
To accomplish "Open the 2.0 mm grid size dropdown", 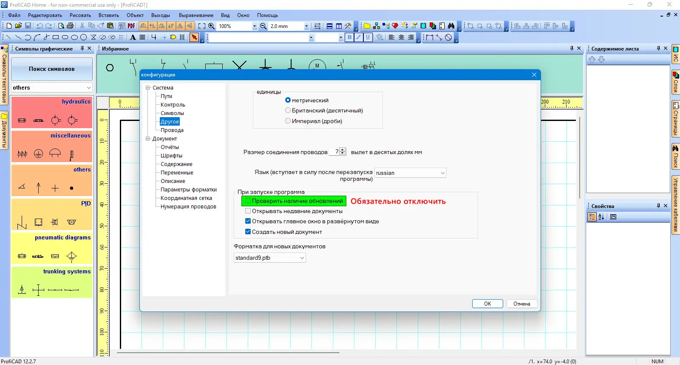I will coord(306,26).
